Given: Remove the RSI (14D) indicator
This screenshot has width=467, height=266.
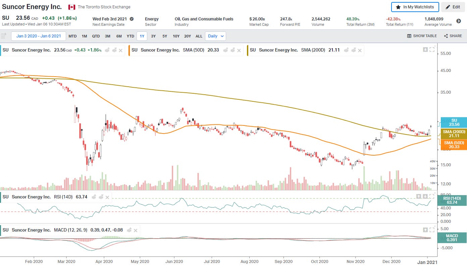Looking at the screenshot, I should click(x=107, y=197).
